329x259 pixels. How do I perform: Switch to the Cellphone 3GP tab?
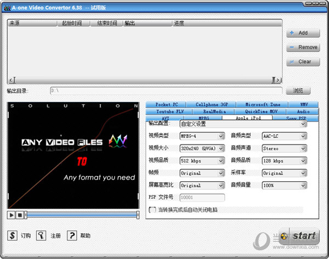pos(211,105)
